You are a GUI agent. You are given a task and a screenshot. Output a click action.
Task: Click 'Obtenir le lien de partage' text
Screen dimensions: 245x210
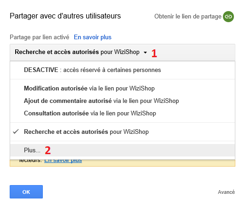(x=188, y=17)
